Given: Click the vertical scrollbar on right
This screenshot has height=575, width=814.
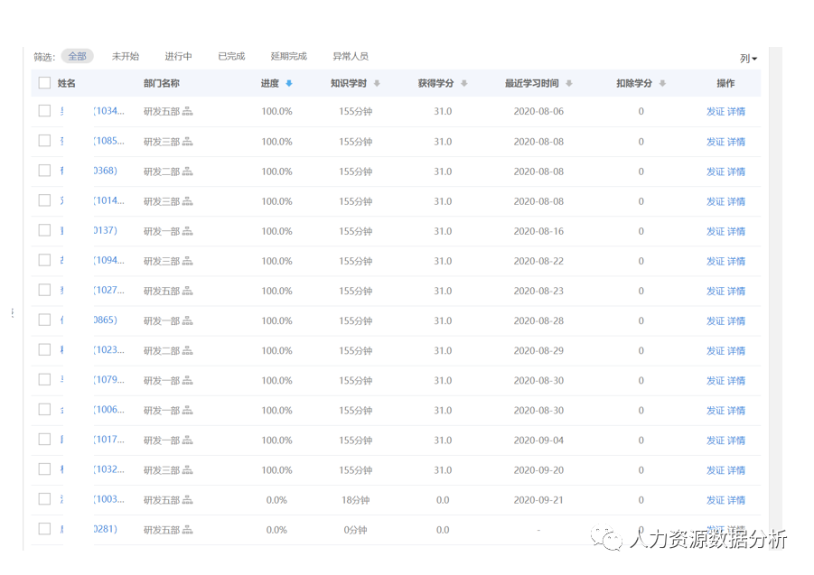Looking at the screenshot, I should point(775,298).
